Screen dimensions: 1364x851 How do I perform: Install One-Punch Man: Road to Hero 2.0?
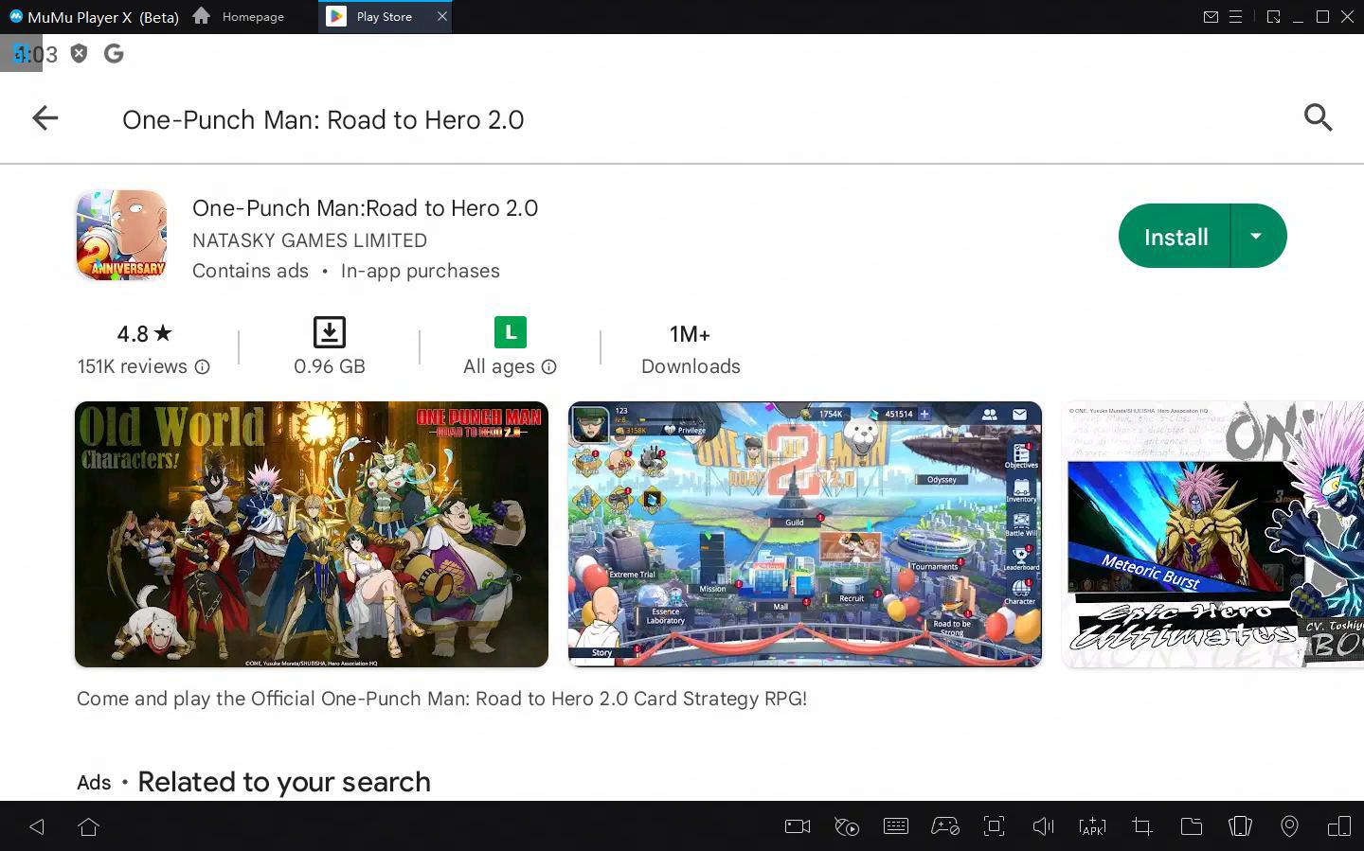1175,237
